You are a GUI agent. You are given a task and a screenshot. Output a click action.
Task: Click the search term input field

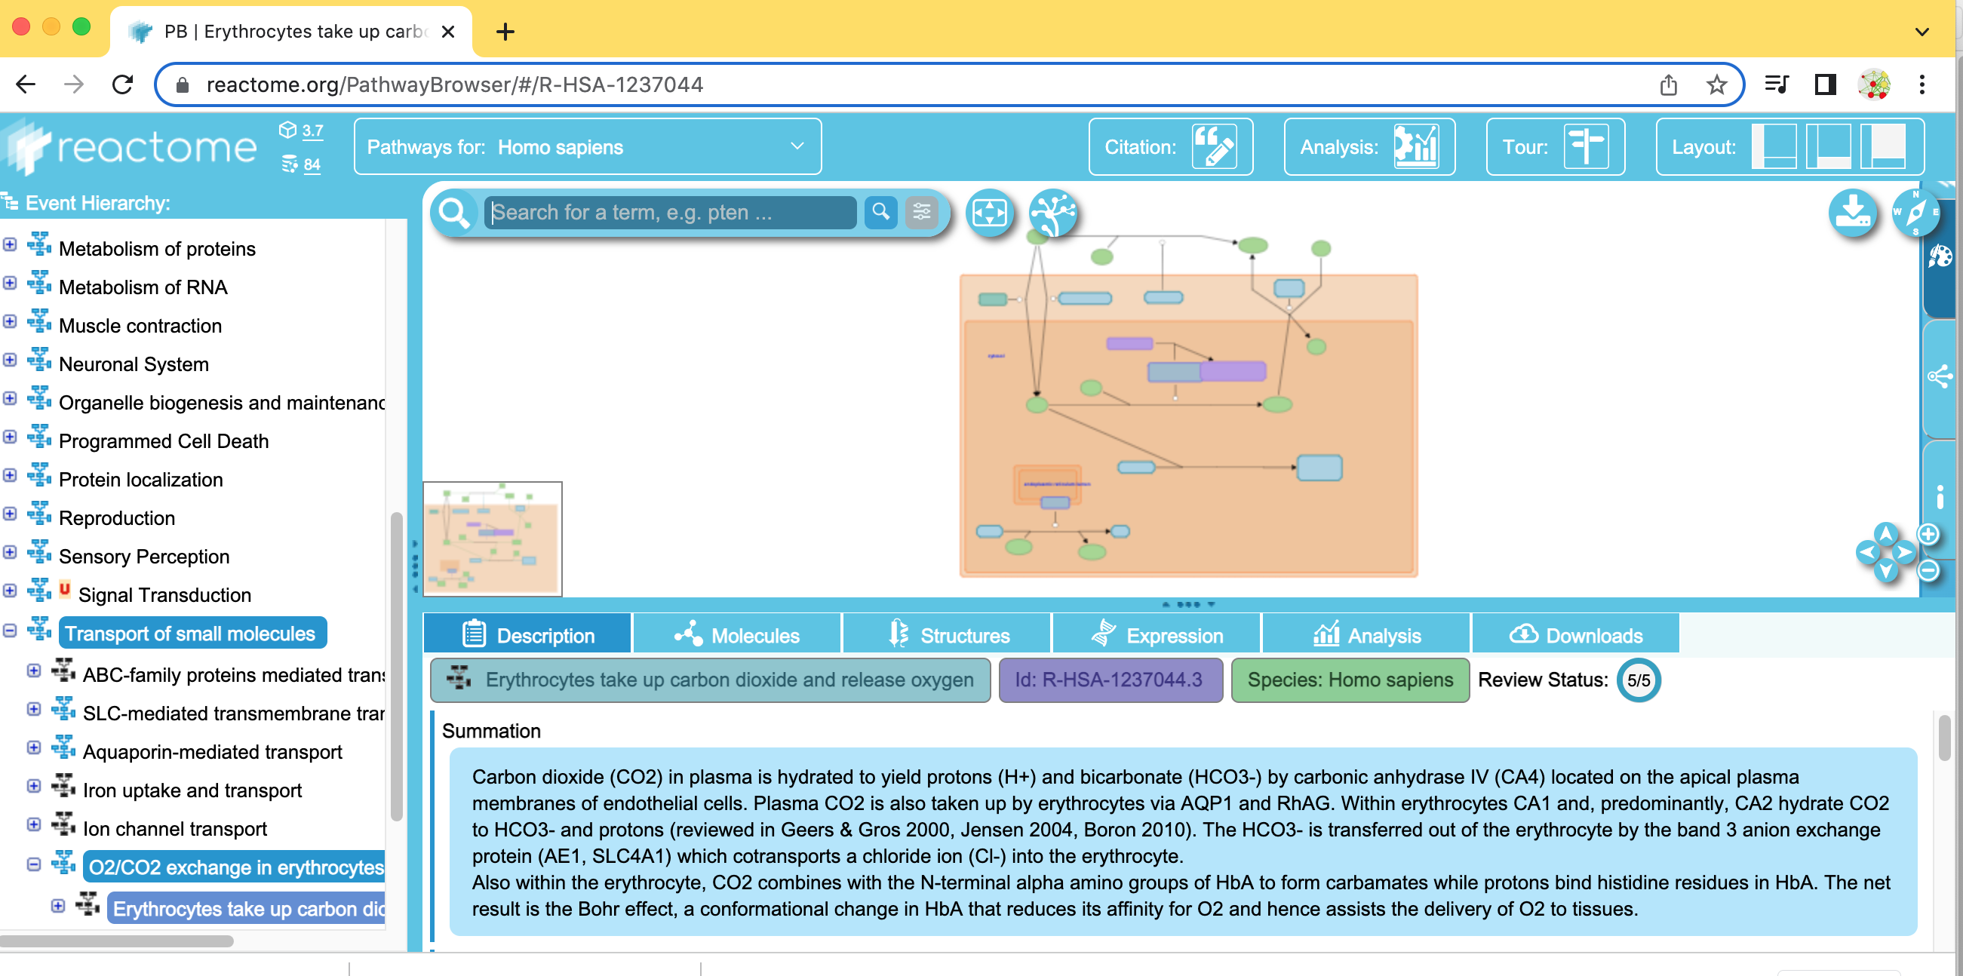pos(669,213)
